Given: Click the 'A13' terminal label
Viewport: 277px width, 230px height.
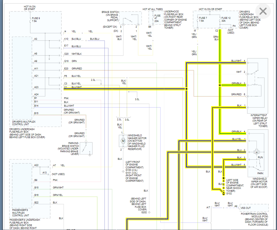Looking at the screenshot, I should coord(44,173).
